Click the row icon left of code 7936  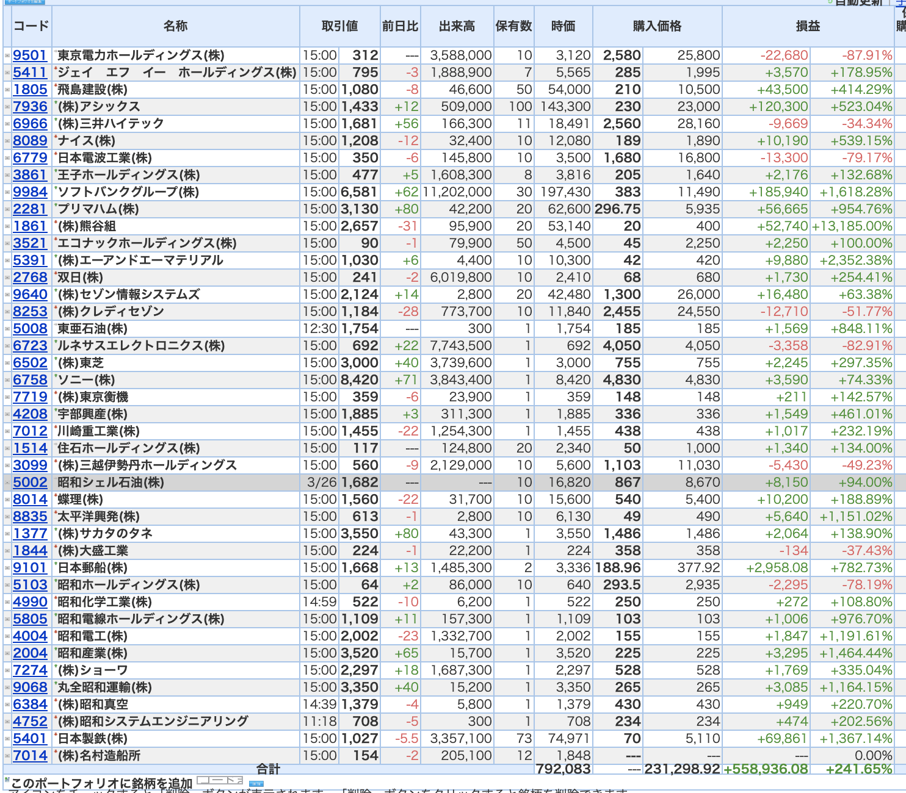click(x=7, y=107)
